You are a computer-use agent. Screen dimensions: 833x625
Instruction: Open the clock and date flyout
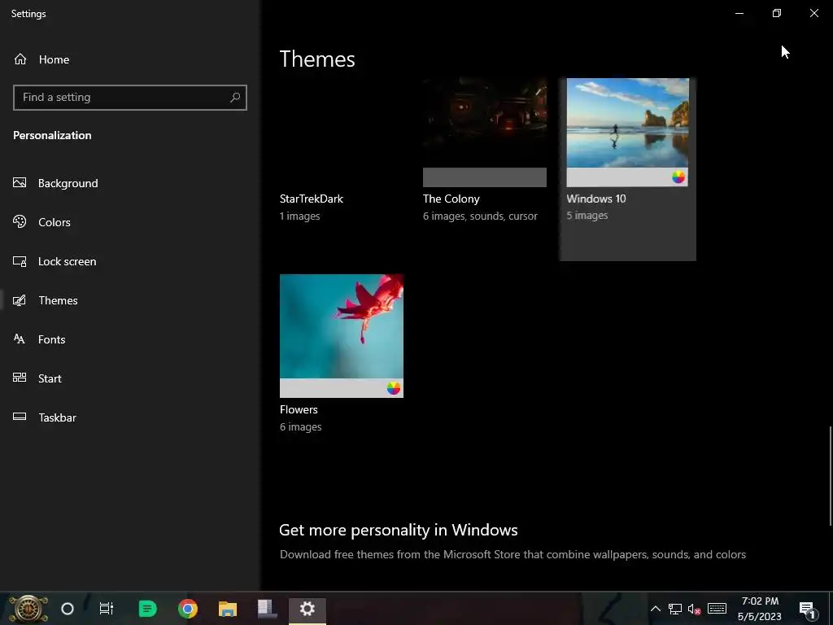coord(760,609)
